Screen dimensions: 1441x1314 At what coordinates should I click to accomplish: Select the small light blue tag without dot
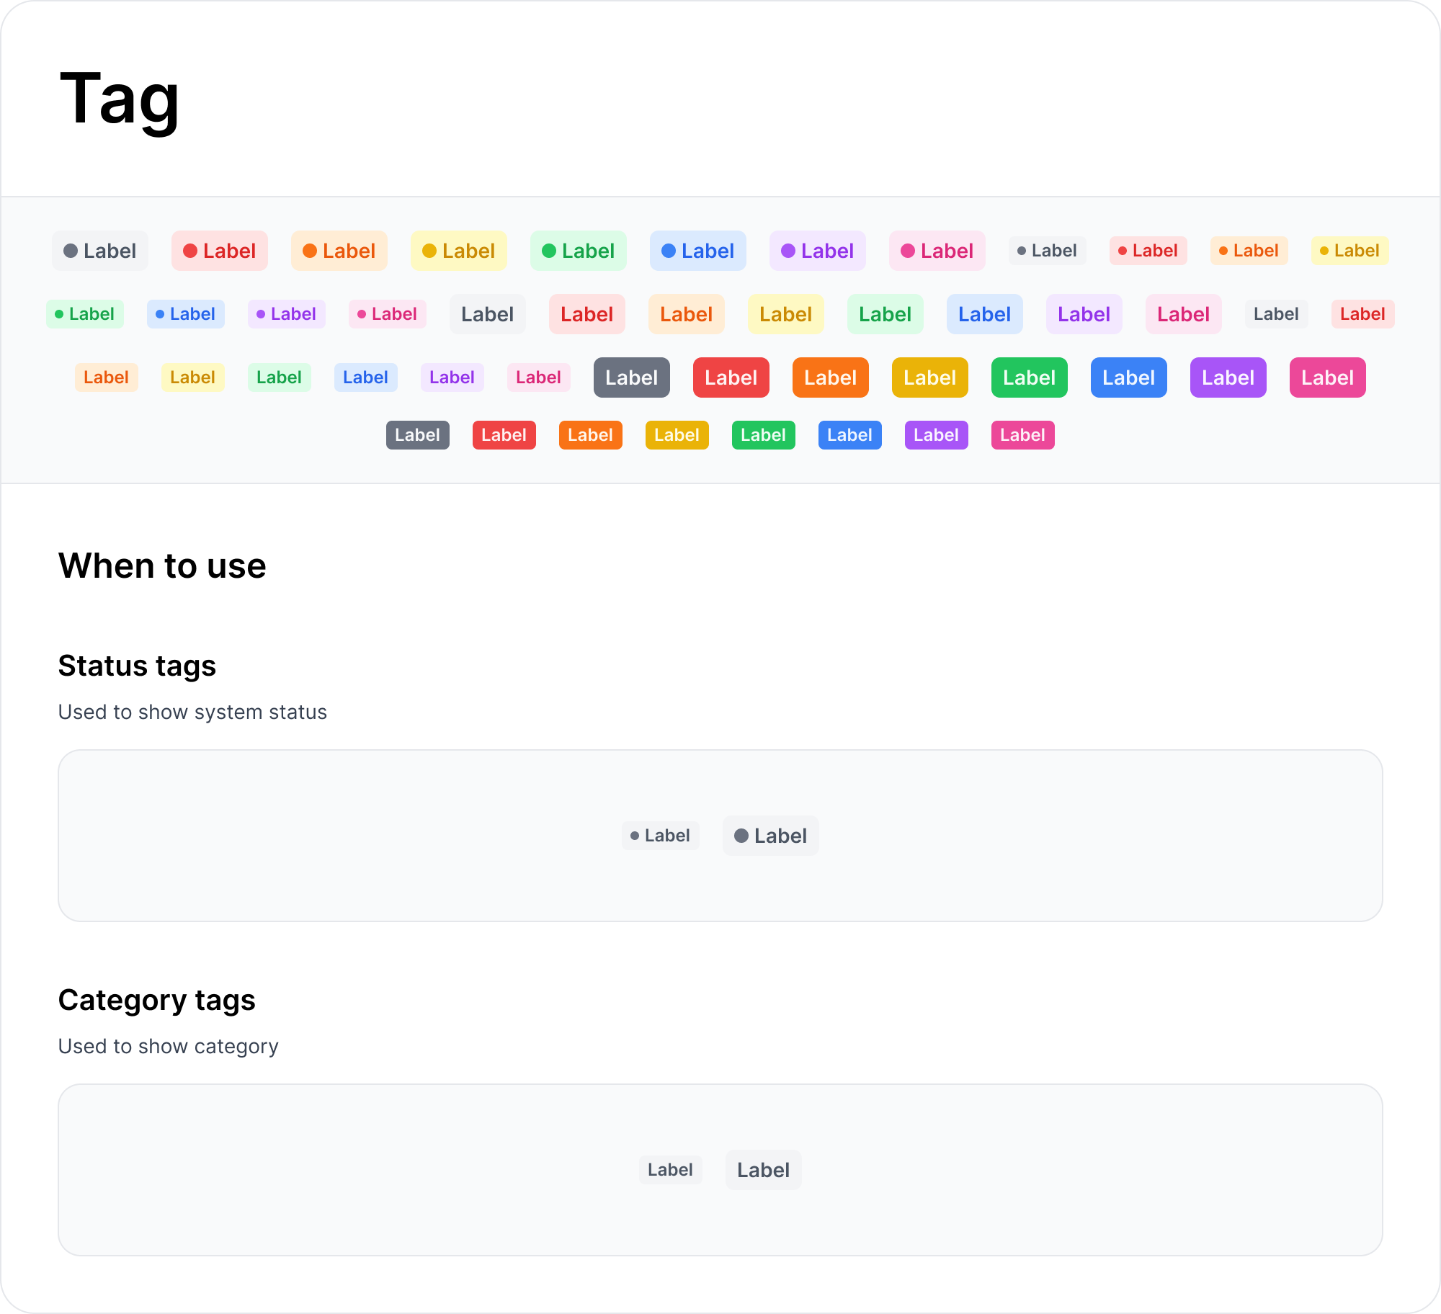click(366, 377)
